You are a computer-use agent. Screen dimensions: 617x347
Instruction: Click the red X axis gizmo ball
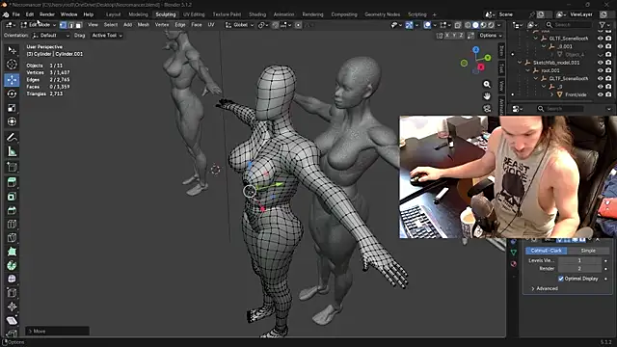pos(480,67)
